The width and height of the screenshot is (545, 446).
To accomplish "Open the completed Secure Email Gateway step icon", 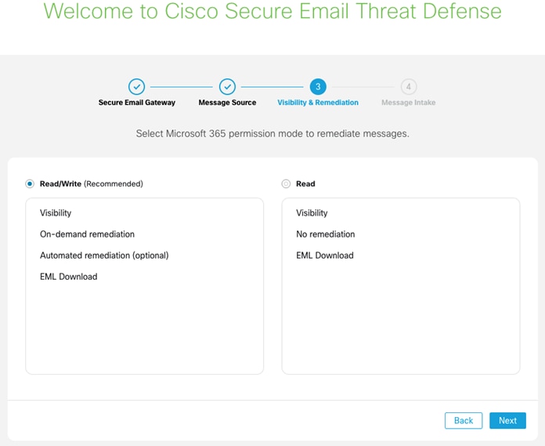I will click(x=136, y=87).
